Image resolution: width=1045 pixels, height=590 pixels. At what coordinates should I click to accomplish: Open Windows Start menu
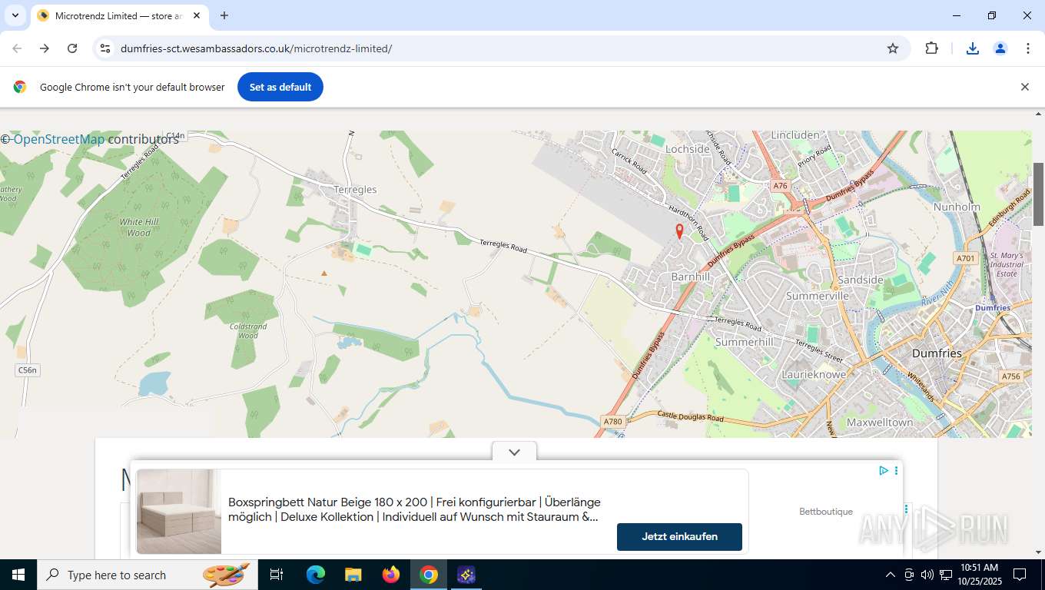pyautogui.click(x=18, y=575)
